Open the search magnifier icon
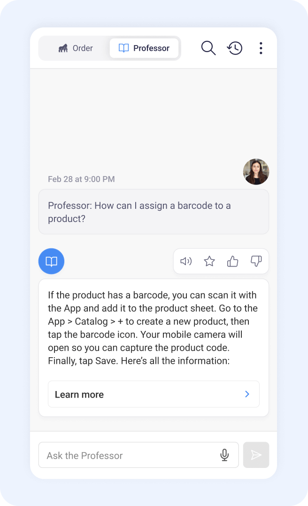This screenshot has width=308, height=506. click(208, 48)
